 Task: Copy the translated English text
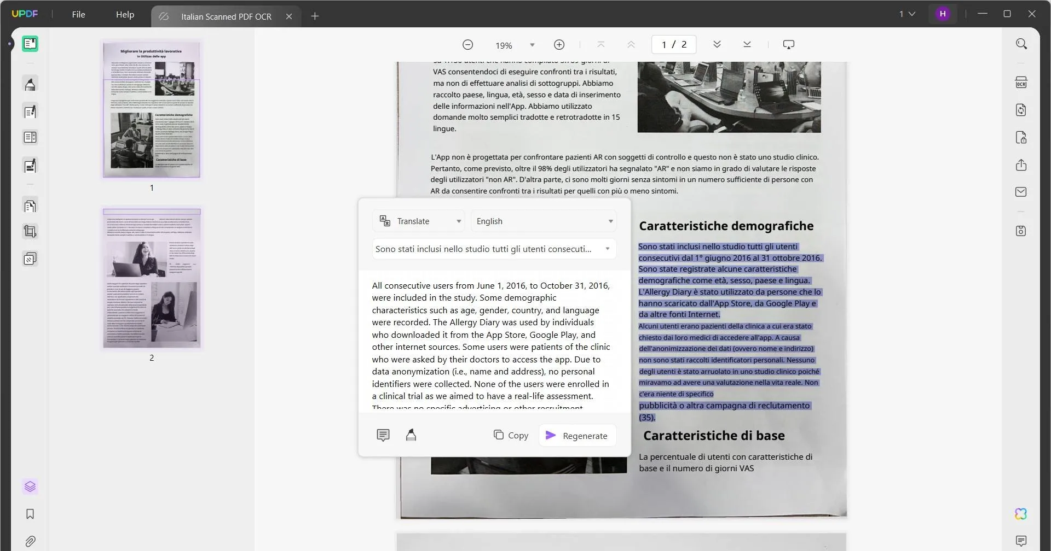[x=511, y=435]
